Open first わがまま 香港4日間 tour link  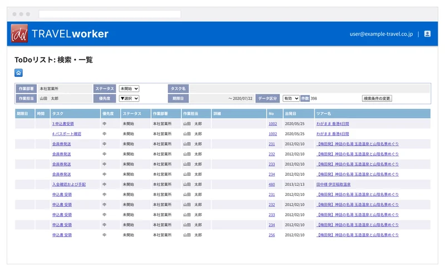tap(333, 124)
